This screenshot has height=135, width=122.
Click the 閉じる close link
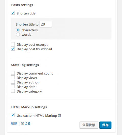point(26,124)
